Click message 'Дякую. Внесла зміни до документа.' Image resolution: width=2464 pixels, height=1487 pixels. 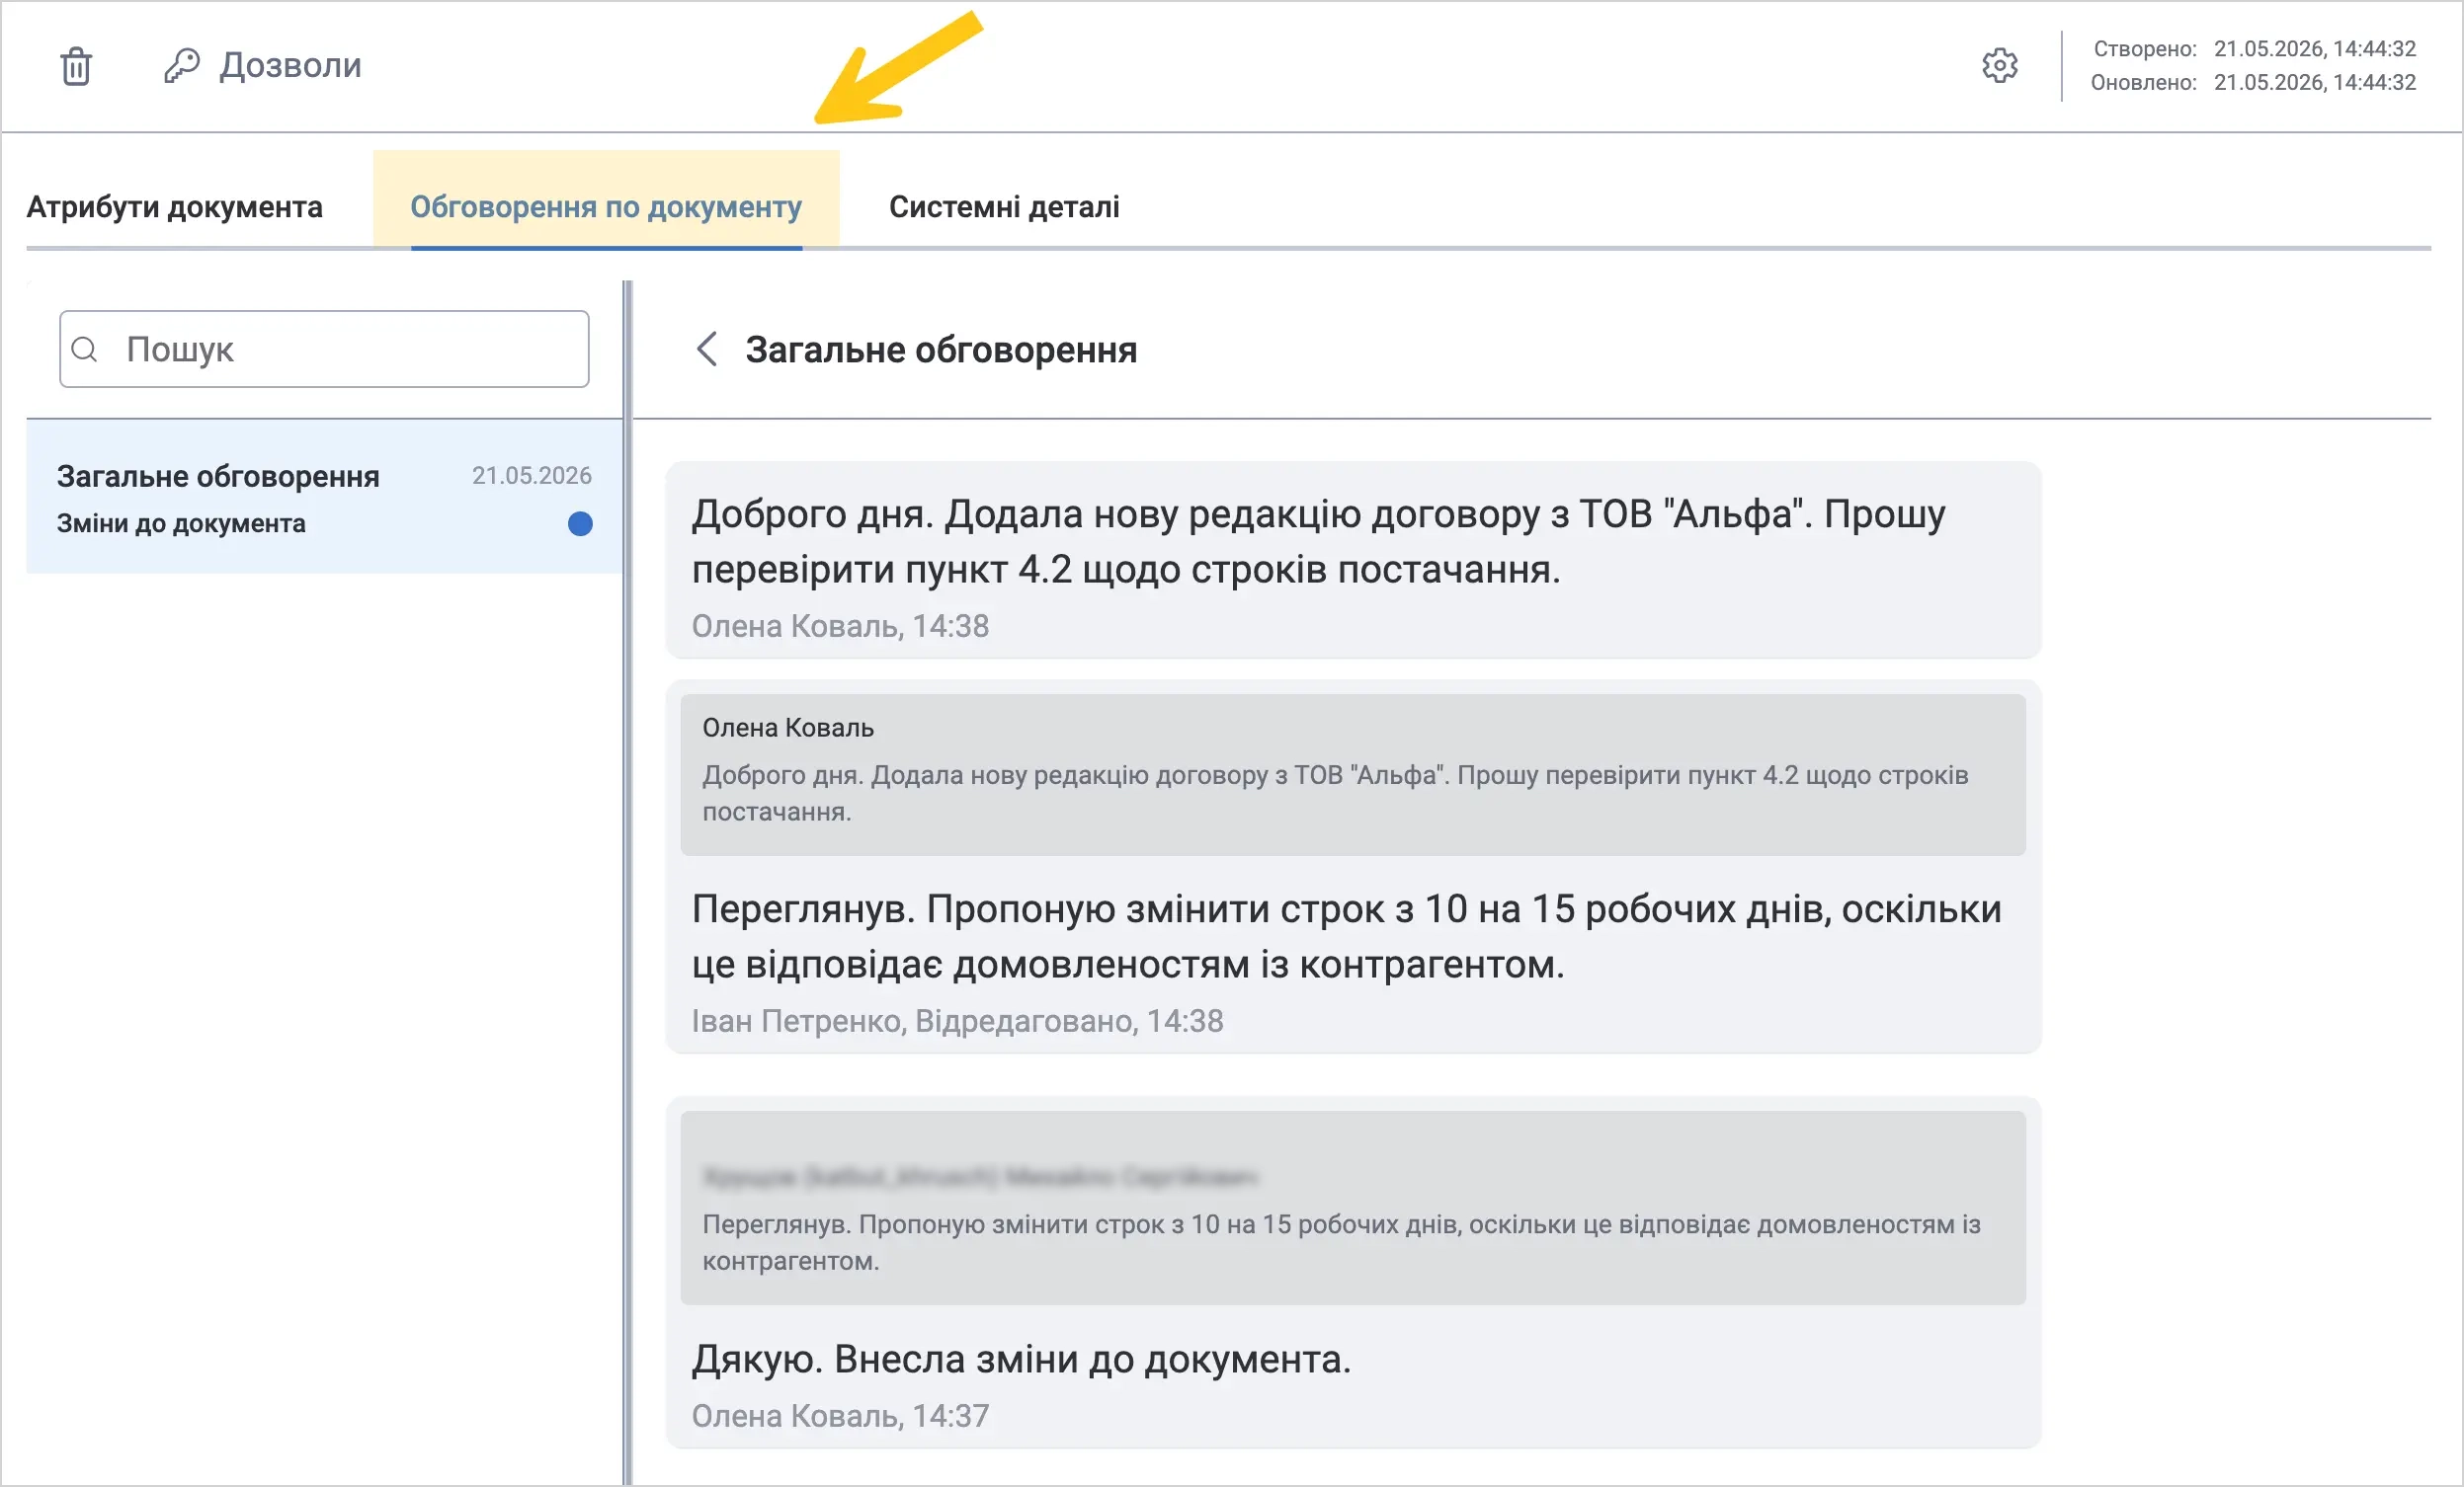point(1021,1359)
